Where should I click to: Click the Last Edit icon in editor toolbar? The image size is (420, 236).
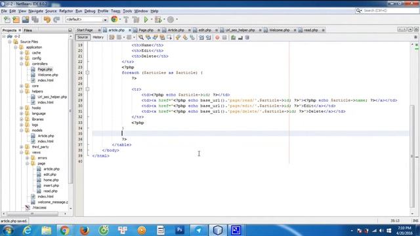tap(112, 37)
